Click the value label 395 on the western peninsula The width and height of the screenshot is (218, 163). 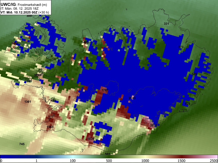[29, 81]
